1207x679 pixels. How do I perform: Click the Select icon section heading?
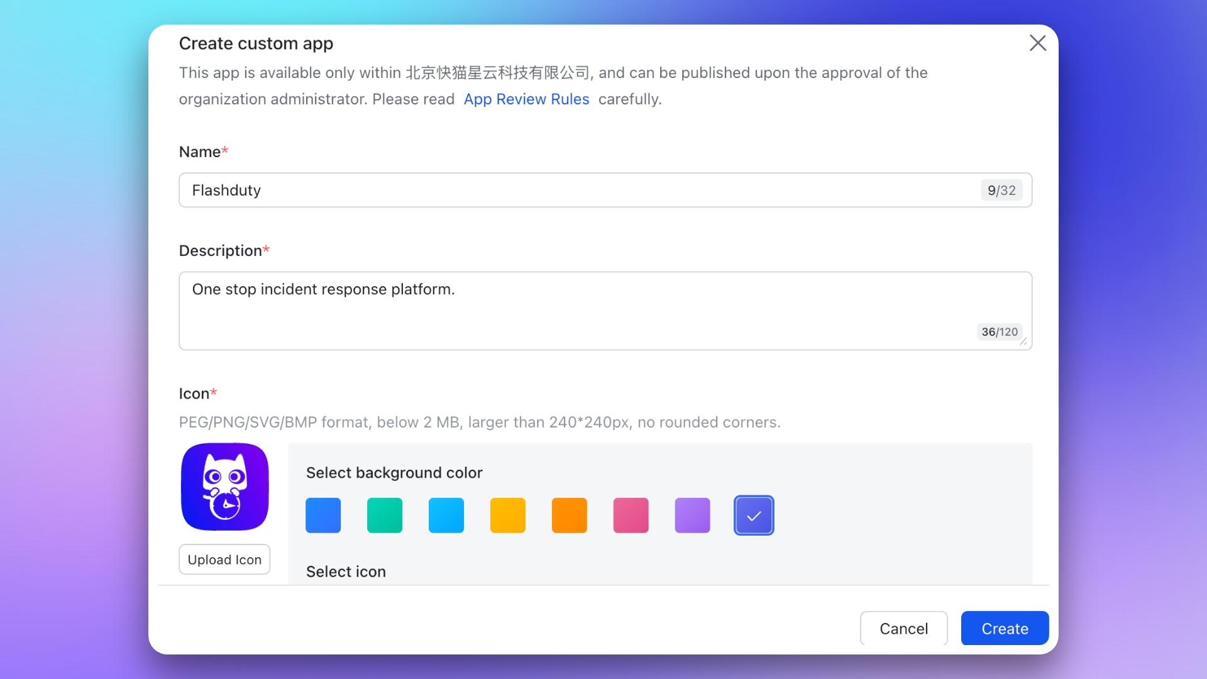(346, 571)
